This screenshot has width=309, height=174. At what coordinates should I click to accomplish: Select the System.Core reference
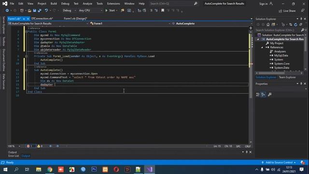(282, 63)
